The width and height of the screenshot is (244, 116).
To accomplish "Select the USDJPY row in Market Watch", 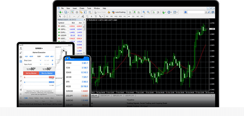I will (70, 36).
